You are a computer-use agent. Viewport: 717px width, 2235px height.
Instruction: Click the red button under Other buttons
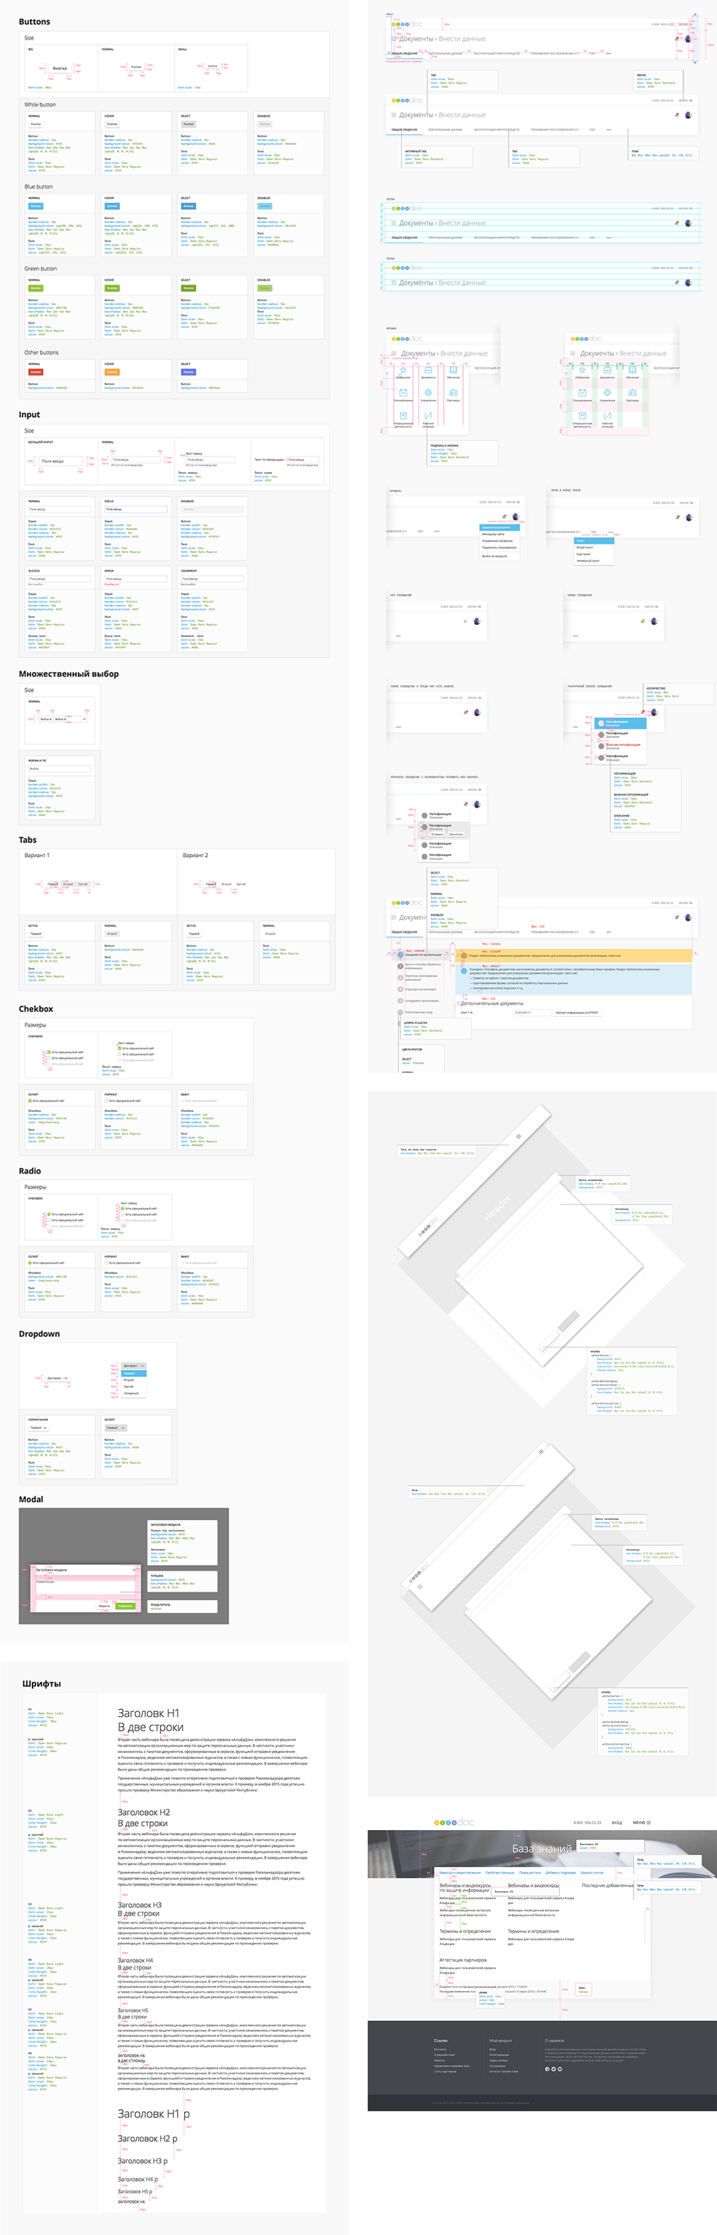pyautogui.click(x=36, y=372)
